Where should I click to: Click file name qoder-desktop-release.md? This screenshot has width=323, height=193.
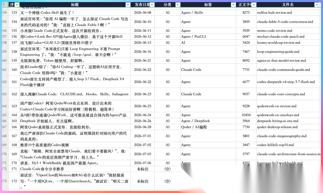277,127
